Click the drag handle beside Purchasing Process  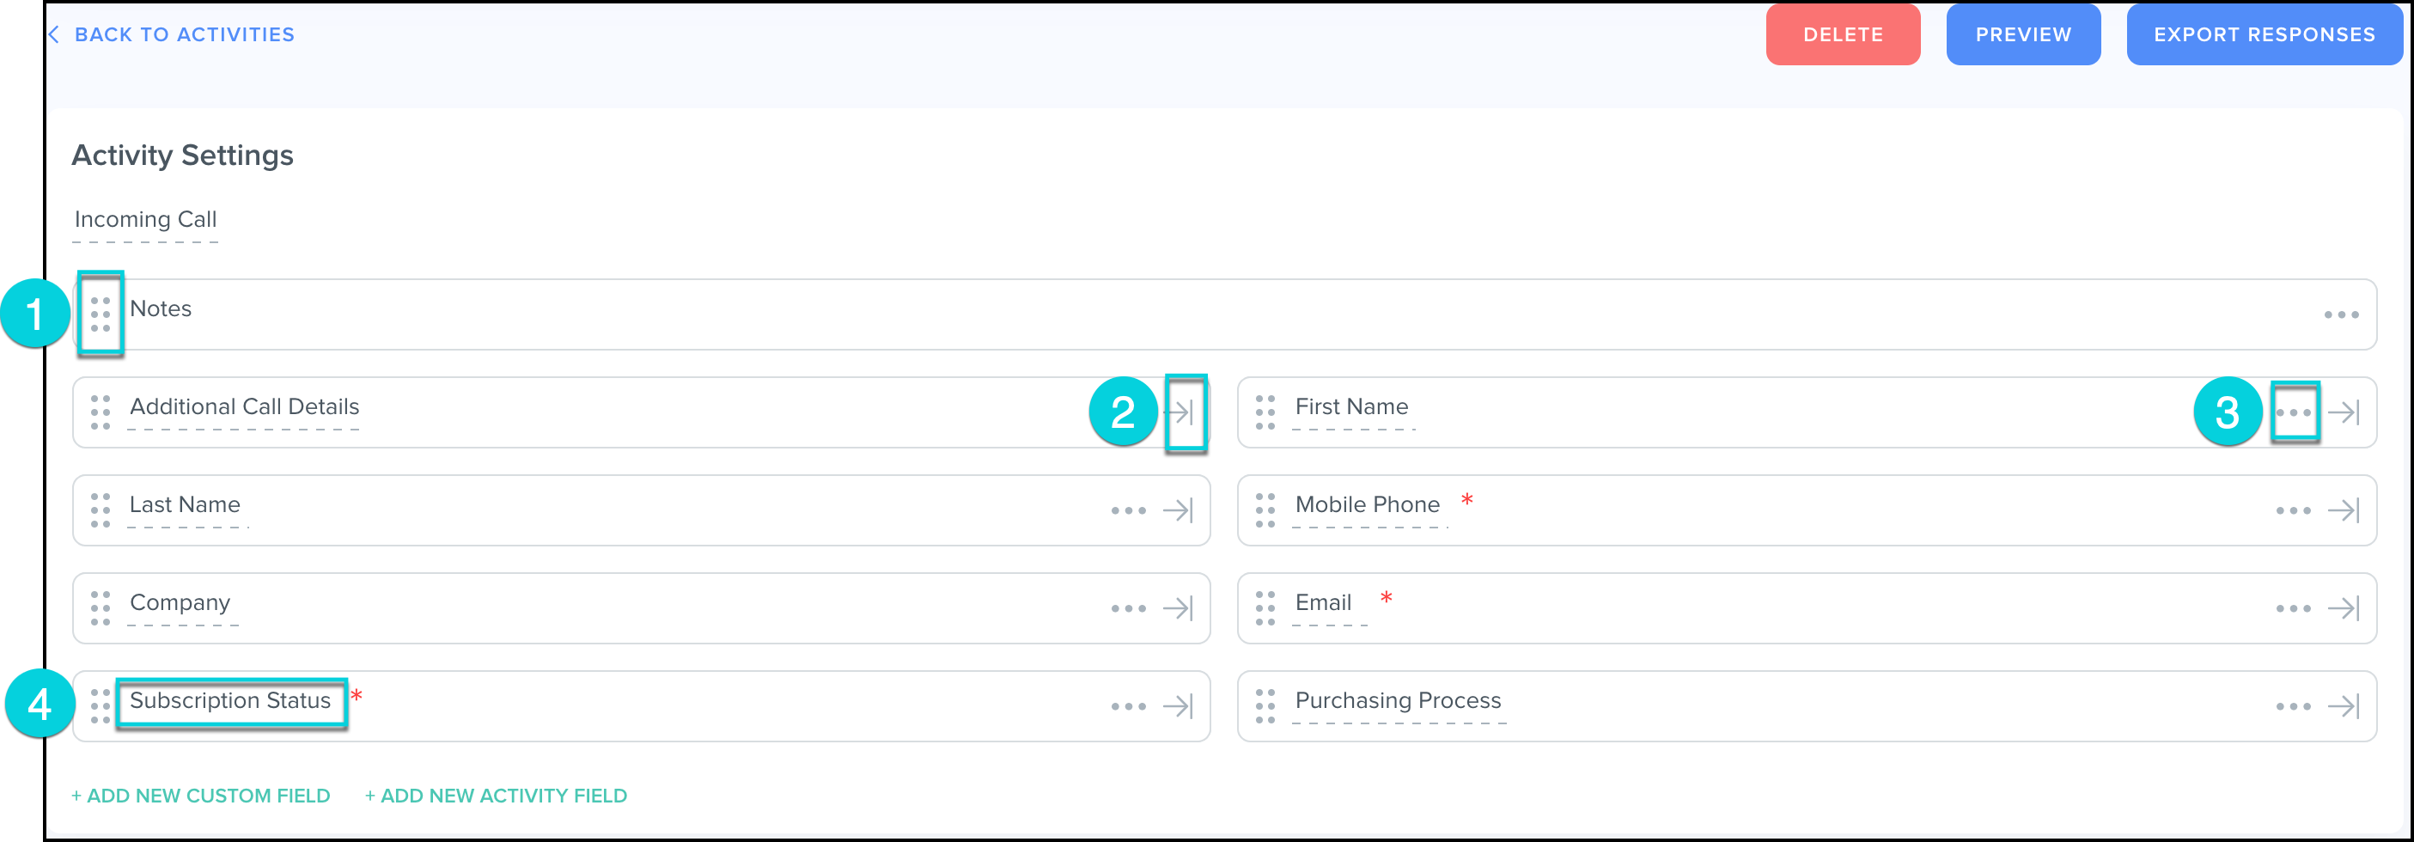(1265, 706)
